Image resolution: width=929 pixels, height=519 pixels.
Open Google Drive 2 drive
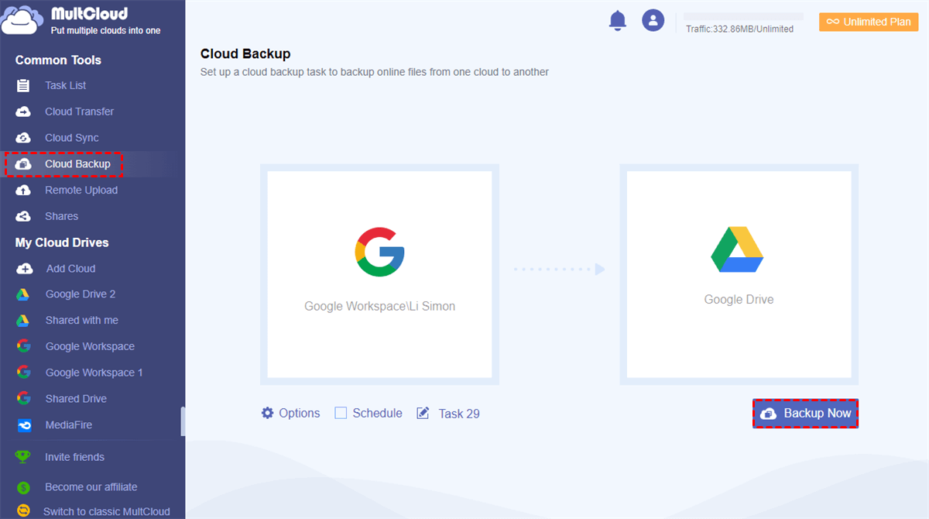(x=81, y=294)
